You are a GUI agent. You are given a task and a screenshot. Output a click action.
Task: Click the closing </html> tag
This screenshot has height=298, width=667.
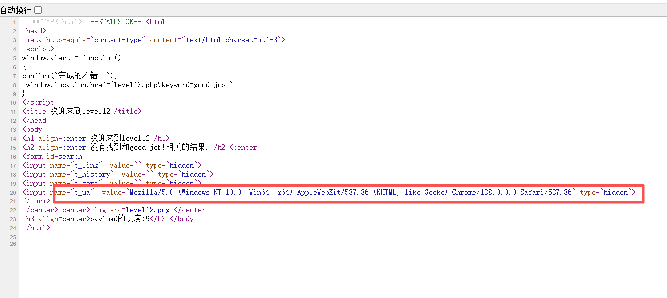(36, 228)
